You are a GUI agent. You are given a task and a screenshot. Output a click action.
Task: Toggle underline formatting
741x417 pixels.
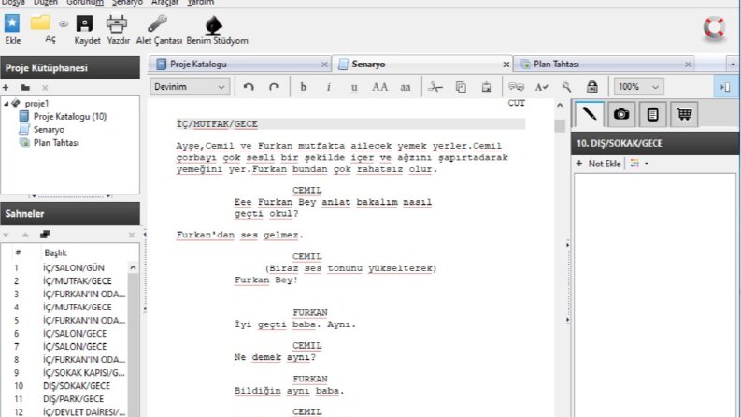tap(354, 88)
